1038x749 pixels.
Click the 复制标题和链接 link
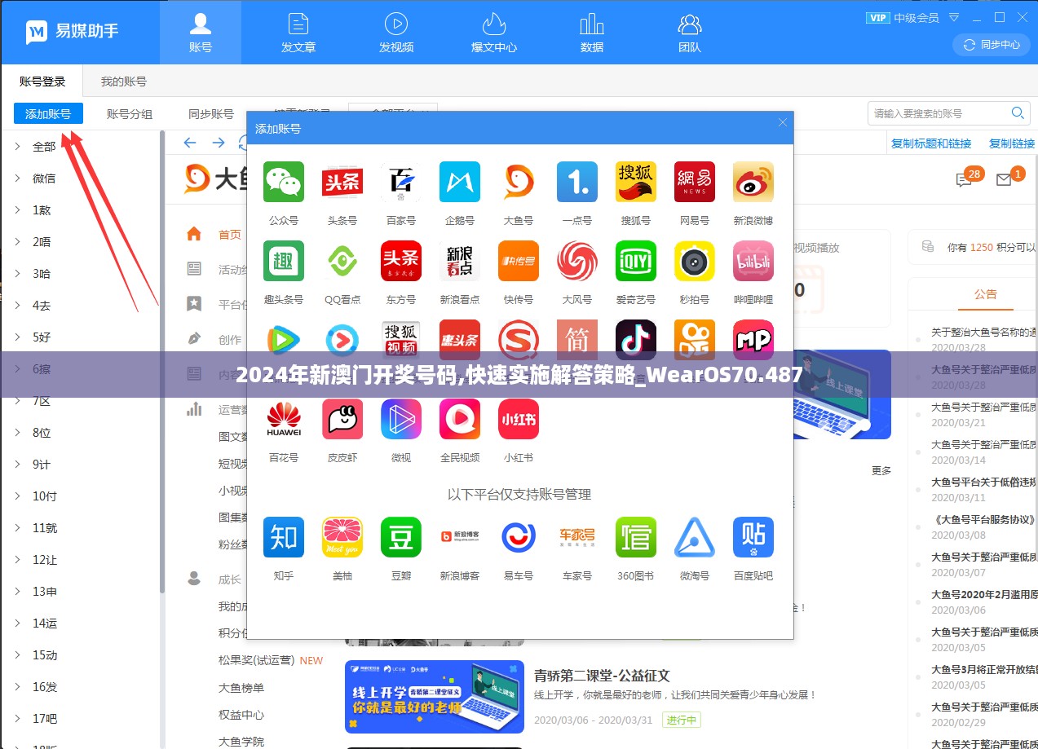pyautogui.click(x=931, y=143)
